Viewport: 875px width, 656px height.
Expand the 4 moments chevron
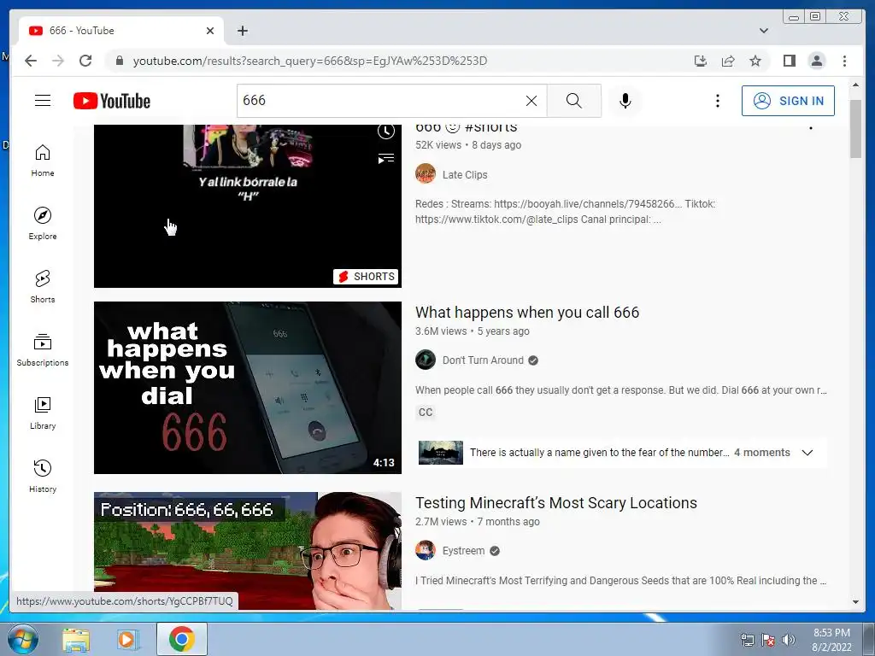807,453
